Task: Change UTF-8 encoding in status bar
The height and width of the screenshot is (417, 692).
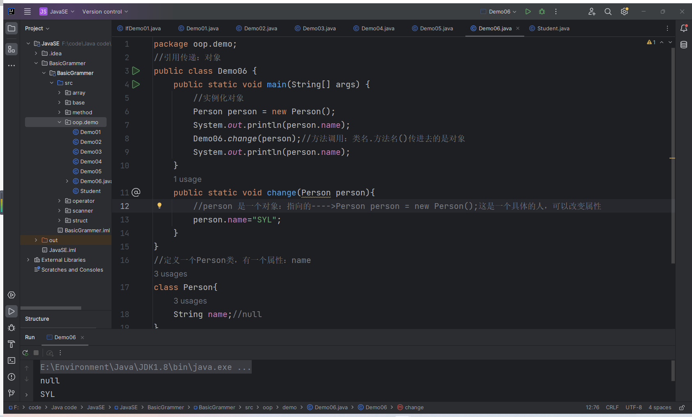Action: tap(634, 408)
